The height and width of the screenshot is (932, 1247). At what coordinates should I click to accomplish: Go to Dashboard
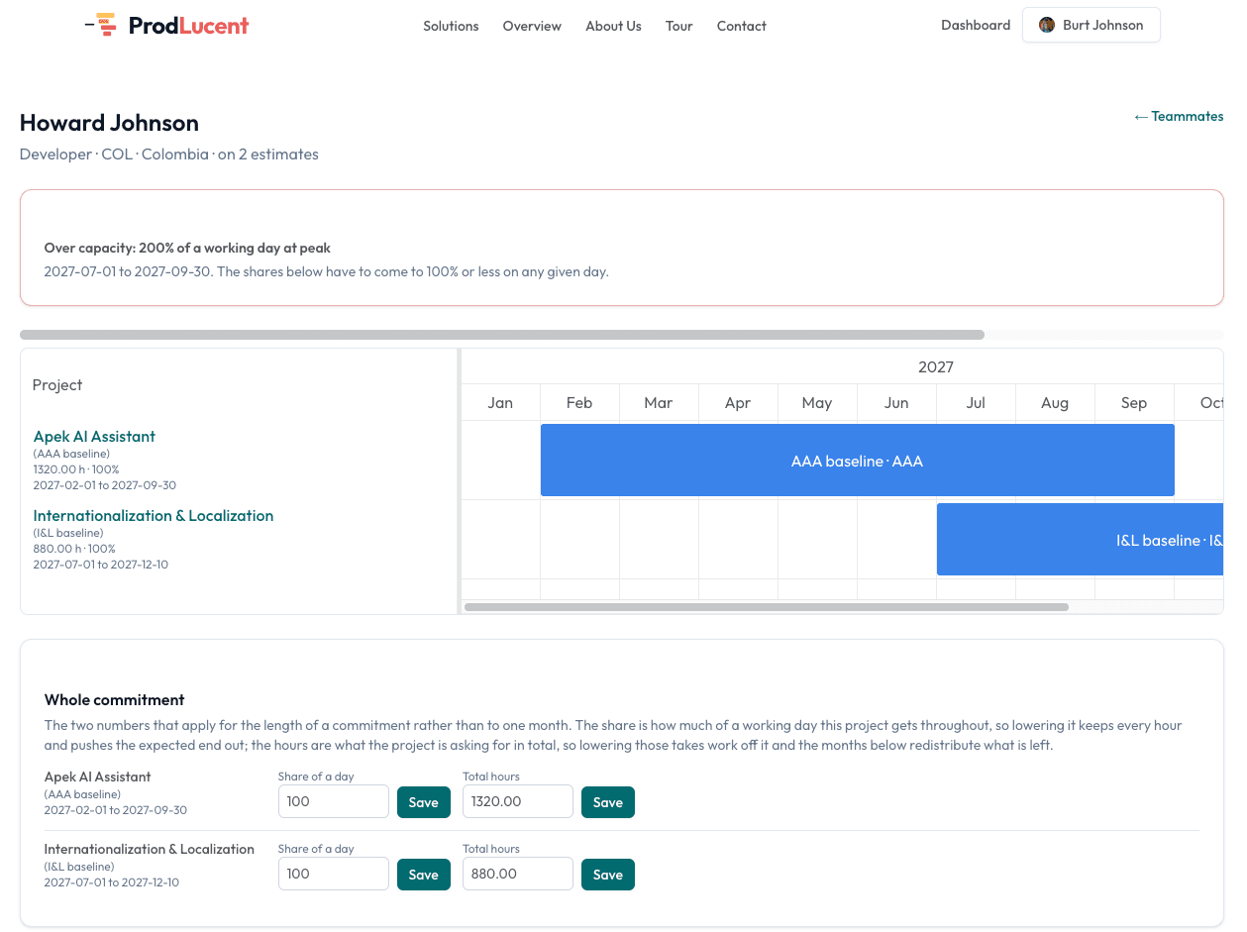pyautogui.click(x=976, y=25)
